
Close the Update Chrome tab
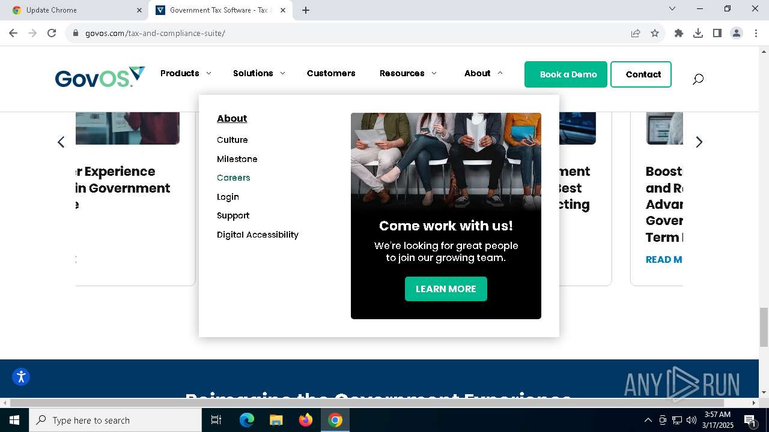(x=139, y=10)
